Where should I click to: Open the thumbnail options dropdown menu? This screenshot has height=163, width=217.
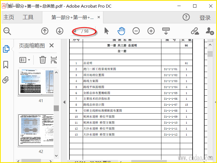pos(25,60)
